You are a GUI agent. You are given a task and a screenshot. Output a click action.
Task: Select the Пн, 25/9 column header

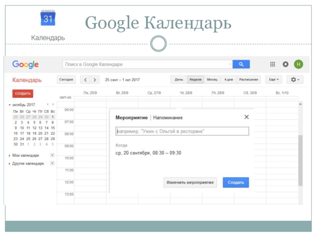90,93
